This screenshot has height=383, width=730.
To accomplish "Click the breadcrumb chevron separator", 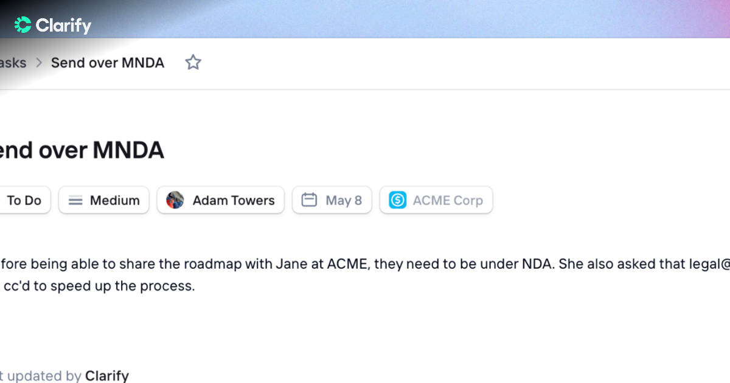I will tap(39, 63).
